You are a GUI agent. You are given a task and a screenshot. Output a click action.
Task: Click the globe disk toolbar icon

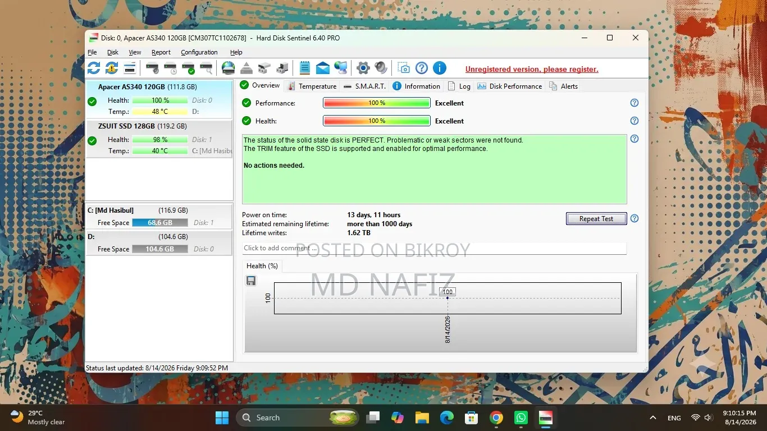click(228, 68)
